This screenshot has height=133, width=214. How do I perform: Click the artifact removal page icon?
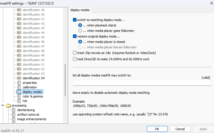(13, 115)
